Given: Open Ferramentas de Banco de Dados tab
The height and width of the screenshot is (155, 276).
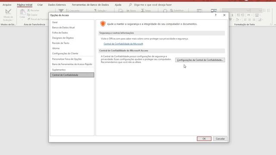Looking at the screenshot, I should click(90, 5).
